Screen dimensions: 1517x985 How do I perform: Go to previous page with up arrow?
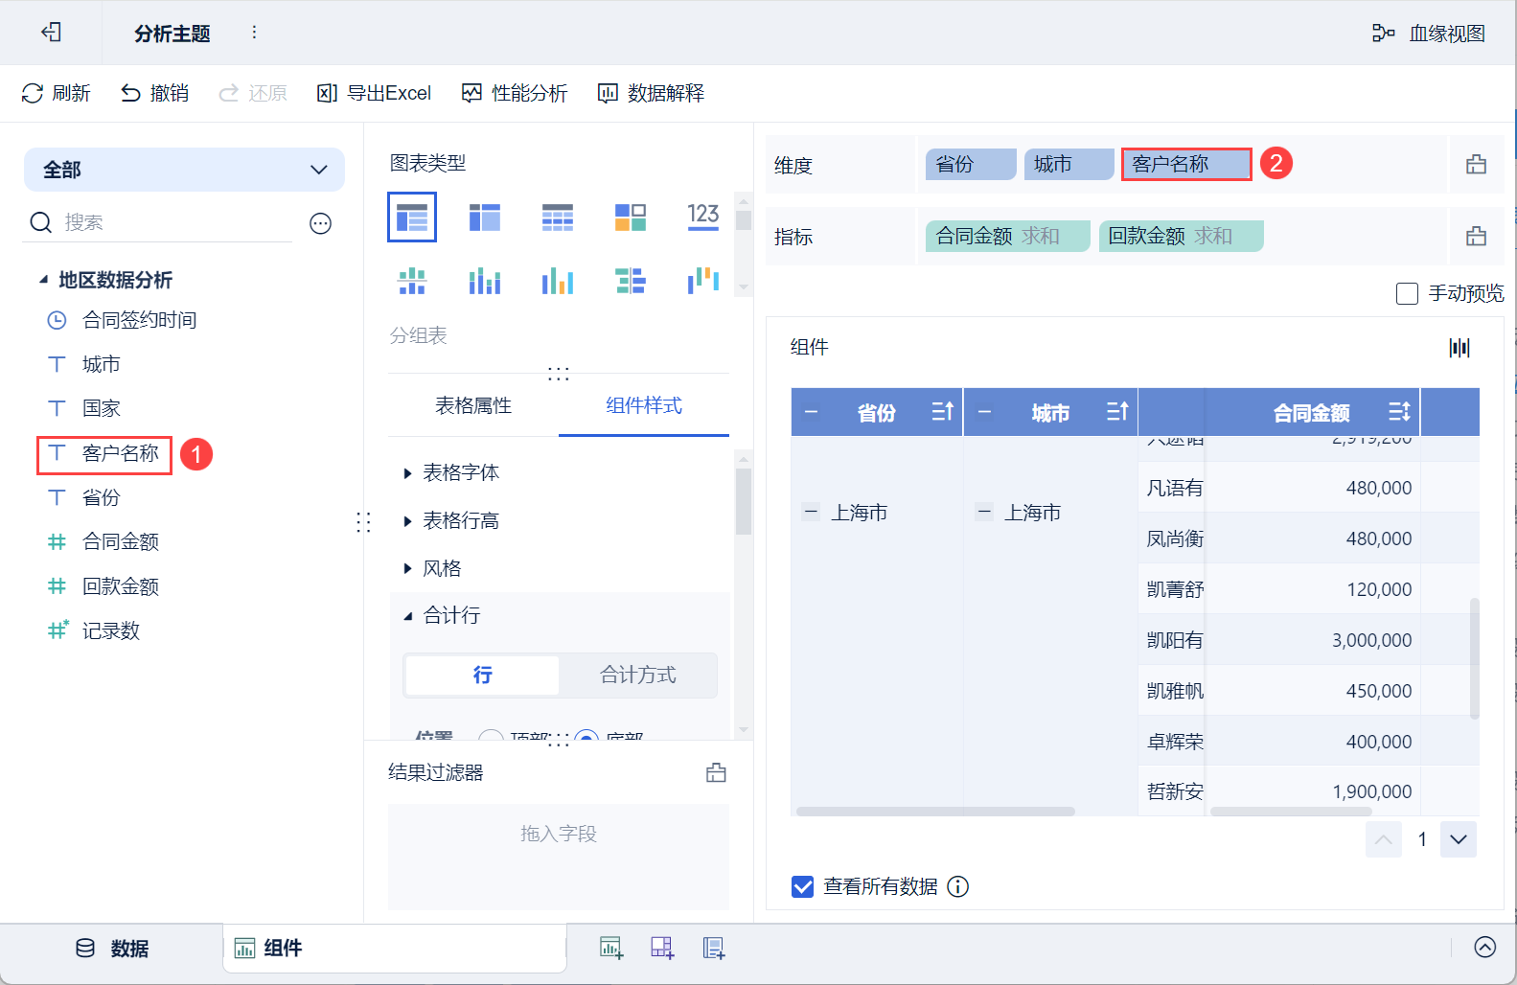pyautogui.click(x=1384, y=839)
